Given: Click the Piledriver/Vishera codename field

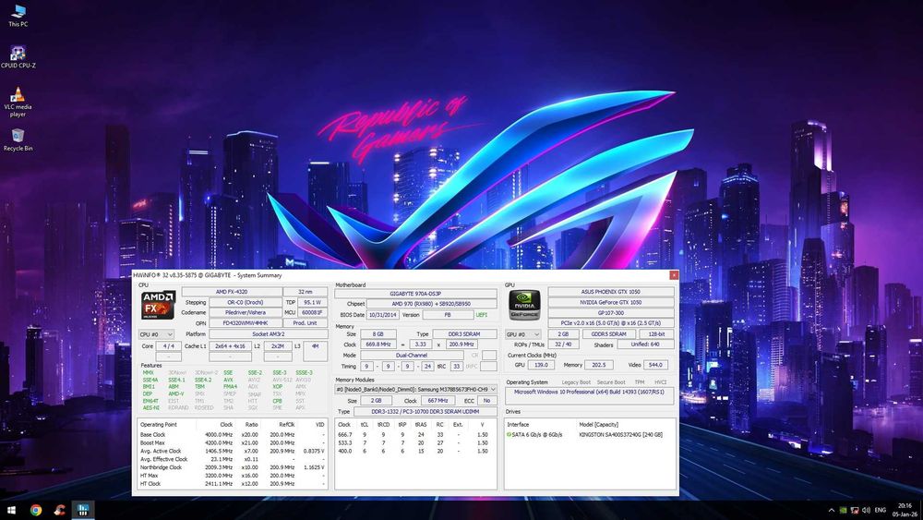Looking at the screenshot, I should [246, 313].
